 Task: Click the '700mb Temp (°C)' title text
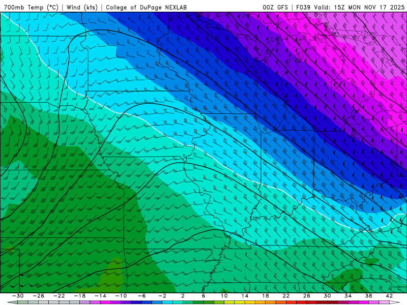pyautogui.click(x=31, y=7)
